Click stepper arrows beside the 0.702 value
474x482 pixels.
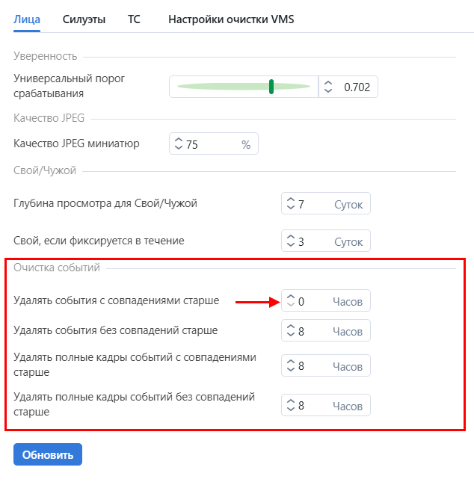click(328, 87)
